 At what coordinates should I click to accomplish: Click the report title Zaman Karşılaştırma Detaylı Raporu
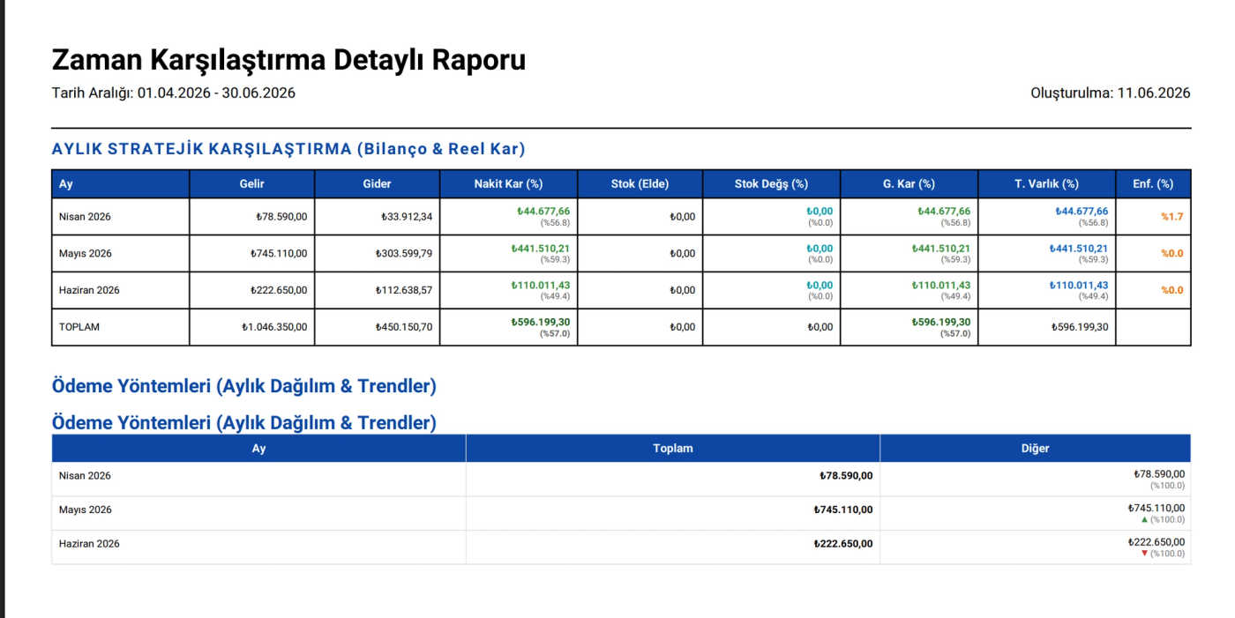pyautogui.click(x=288, y=60)
